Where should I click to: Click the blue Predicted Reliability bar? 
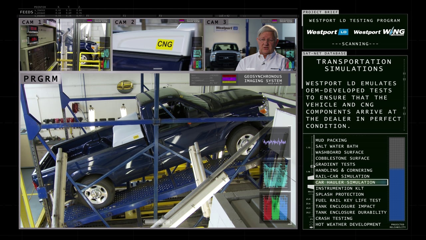click(397, 195)
